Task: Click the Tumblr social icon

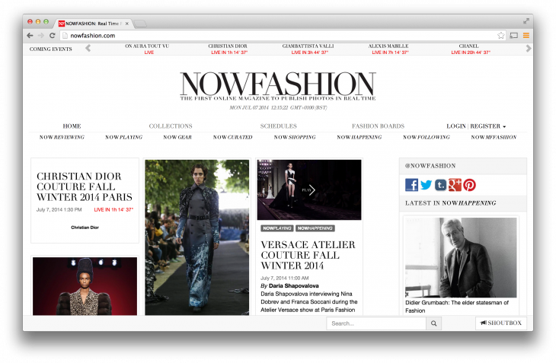Action: tap(441, 185)
